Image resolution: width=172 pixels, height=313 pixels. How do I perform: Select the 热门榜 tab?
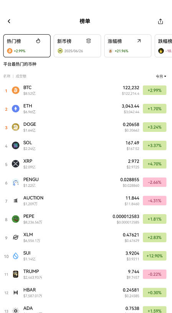pos(27,46)
